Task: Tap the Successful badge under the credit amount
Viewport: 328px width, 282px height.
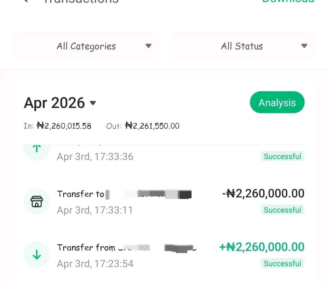Action: click(282, 264)
